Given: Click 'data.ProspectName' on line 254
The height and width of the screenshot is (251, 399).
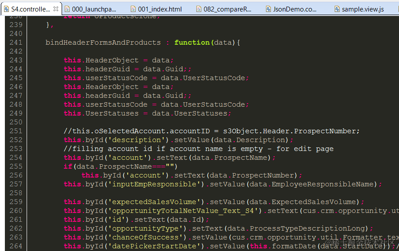Looking at the screenshot, I should tap(230, 158).
